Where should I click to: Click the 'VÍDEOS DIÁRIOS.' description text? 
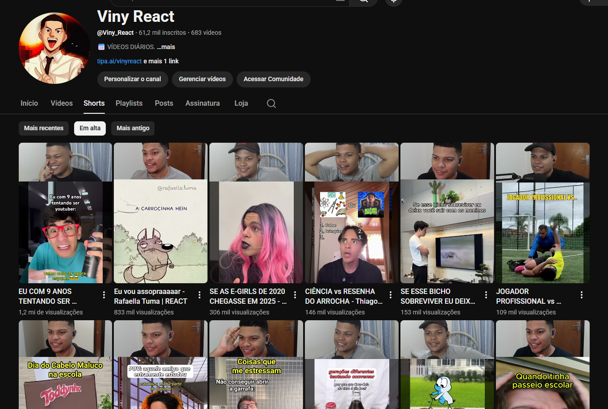pyautogui.click(x=131, y=47)
